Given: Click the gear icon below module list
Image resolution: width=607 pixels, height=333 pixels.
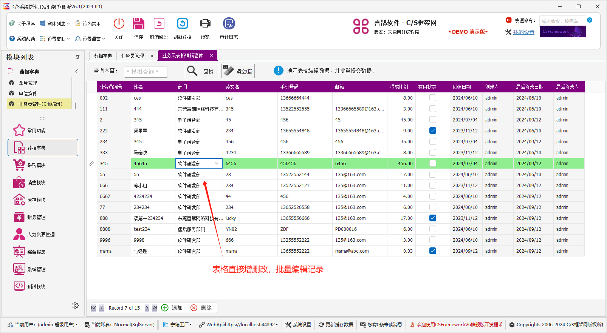Looking at the screenshot, I should 75,305.
